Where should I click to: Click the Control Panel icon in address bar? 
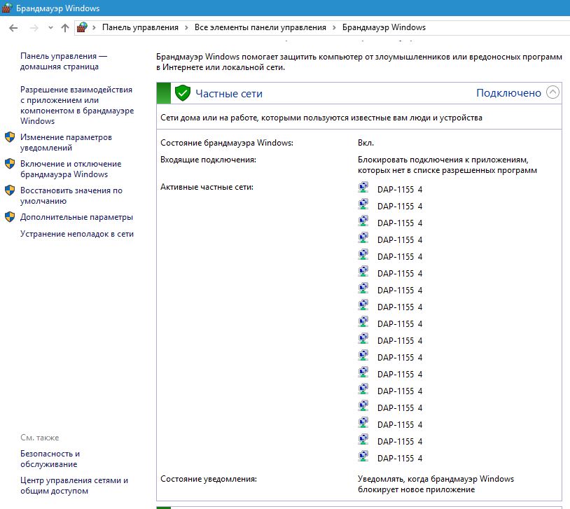click(x=83, y=27)
